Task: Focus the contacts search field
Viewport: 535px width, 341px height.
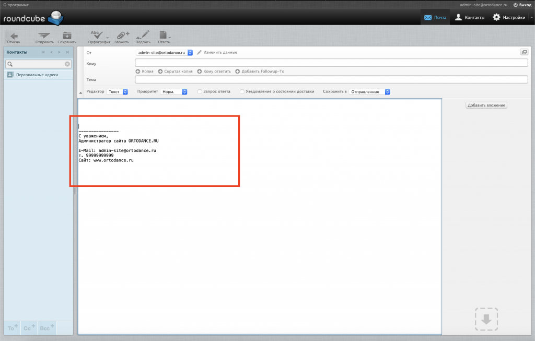Action: click(38, 64)
